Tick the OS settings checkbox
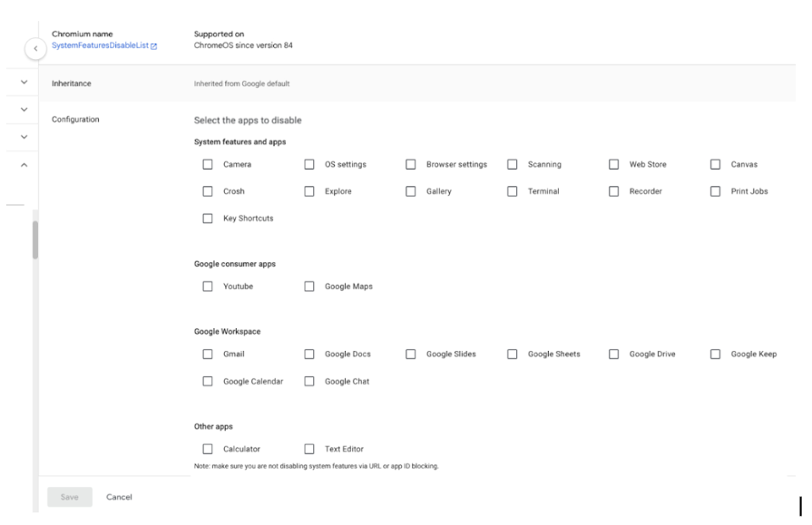The height and width of the screenshot is (525, 812). tap(309, 164)
